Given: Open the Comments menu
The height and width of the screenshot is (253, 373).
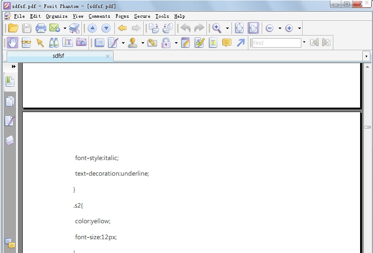Looking at the screenshot, I should 99,16.
